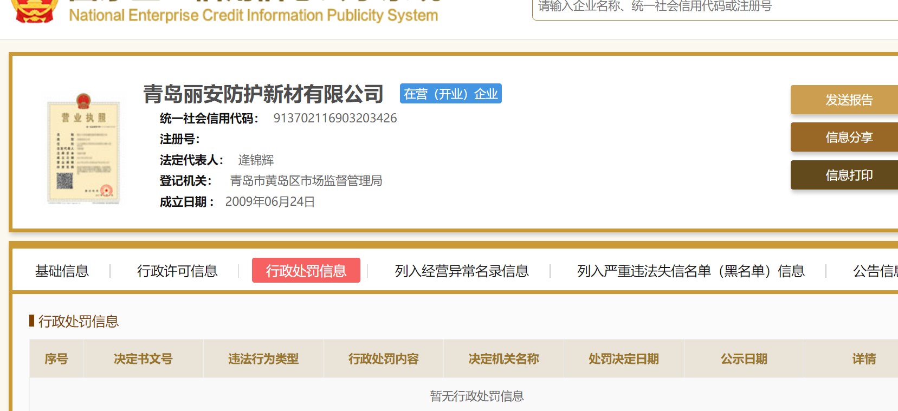Viewport: 898px width, 411px height.
Task: Click the 发送报告 button
Action: coord(845,100)
